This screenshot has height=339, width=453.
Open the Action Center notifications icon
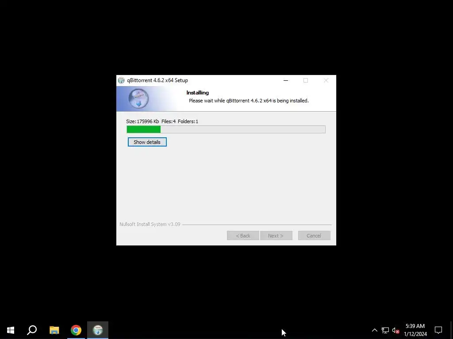[438, 330]
